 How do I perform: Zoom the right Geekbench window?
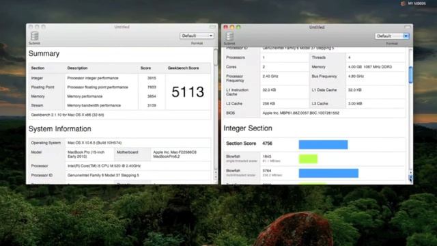238,27
